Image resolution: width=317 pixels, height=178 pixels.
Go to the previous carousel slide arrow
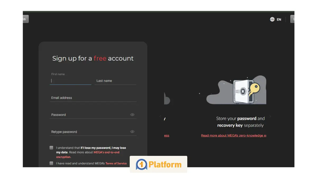[x=160, y=116]
